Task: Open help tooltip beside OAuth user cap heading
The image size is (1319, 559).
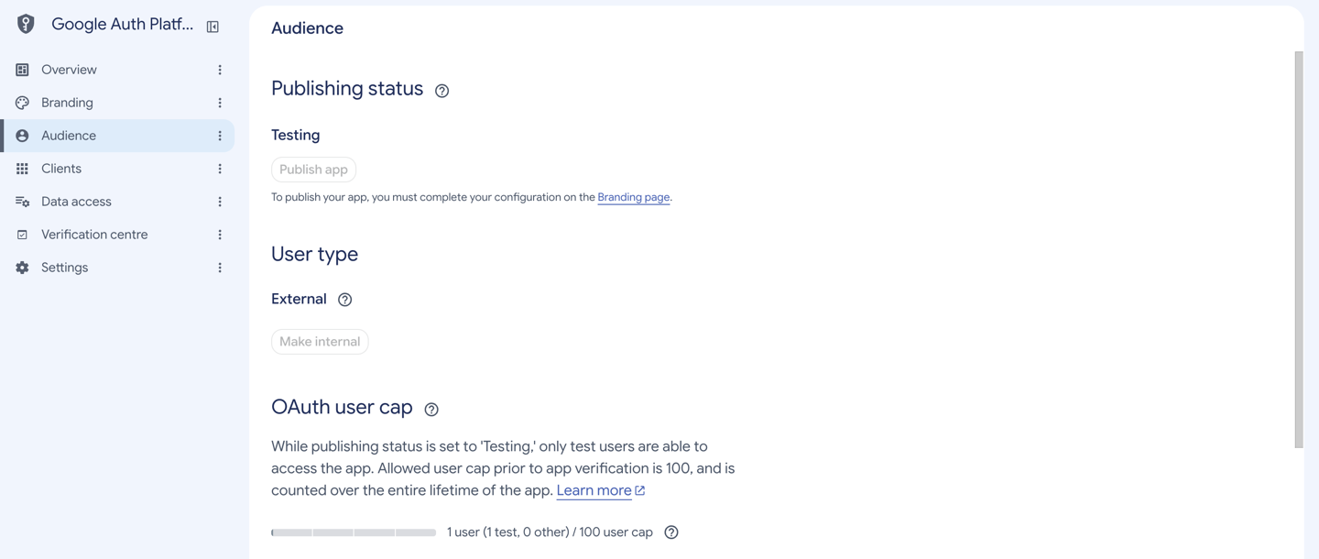Action: pyautogui.click(x=431, y=410)
